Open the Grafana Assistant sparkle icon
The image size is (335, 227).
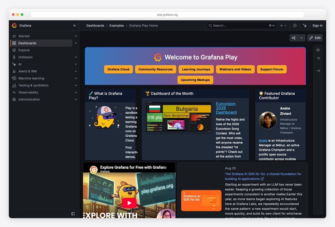coord(305,26)
